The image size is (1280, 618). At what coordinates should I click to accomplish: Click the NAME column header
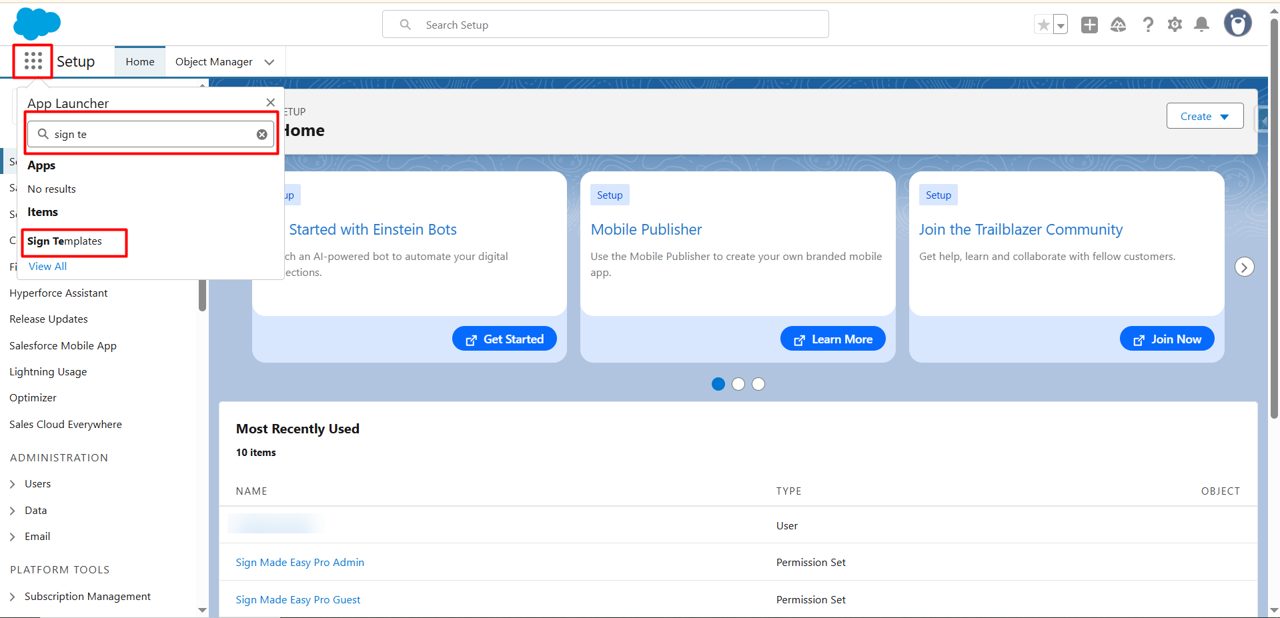click(251, 491)
